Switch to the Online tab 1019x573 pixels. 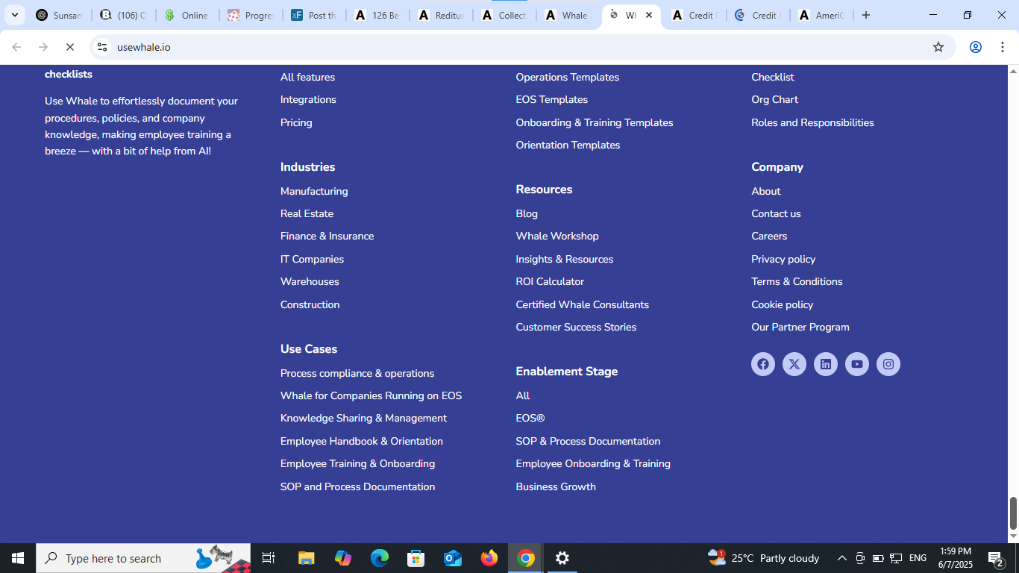[187, 15]
